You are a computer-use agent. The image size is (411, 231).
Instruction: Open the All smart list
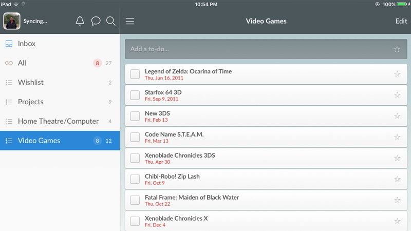(x=60, y=63)
